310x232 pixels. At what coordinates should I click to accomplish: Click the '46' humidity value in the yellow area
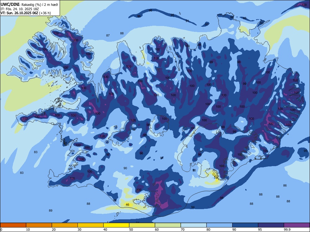tap(127, 204)
